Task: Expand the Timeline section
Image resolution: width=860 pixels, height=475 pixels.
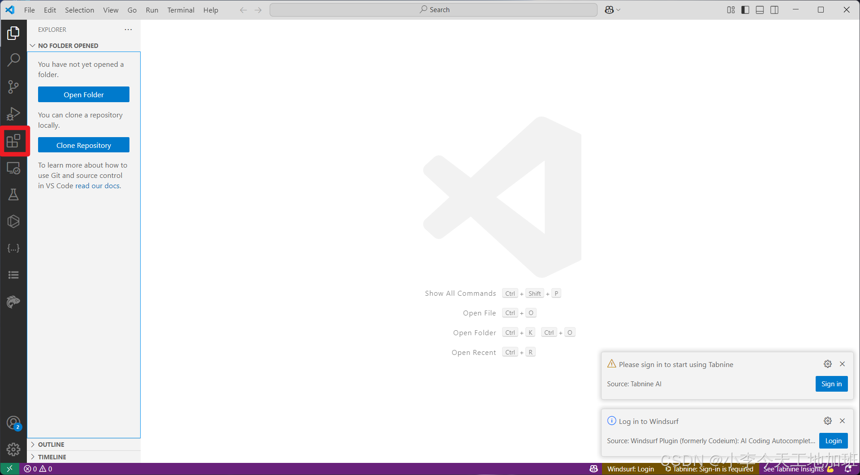Action: (84, 457)
